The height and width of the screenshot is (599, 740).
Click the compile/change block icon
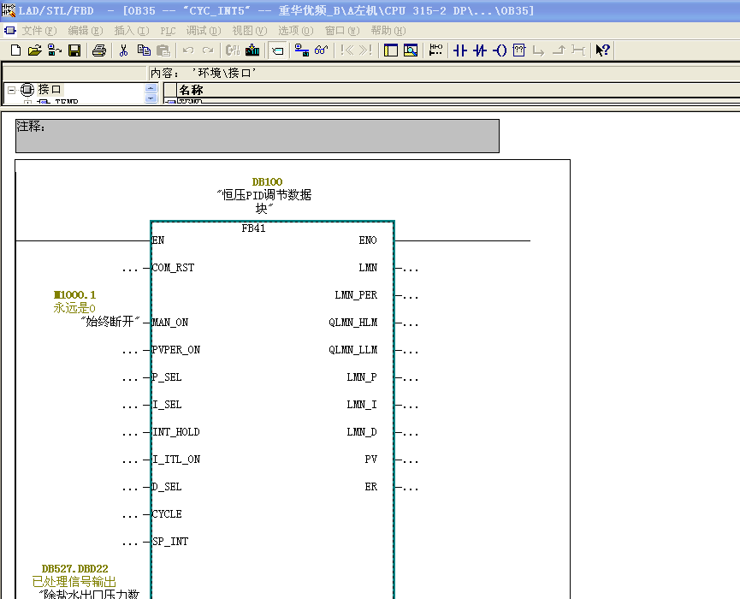233,50
